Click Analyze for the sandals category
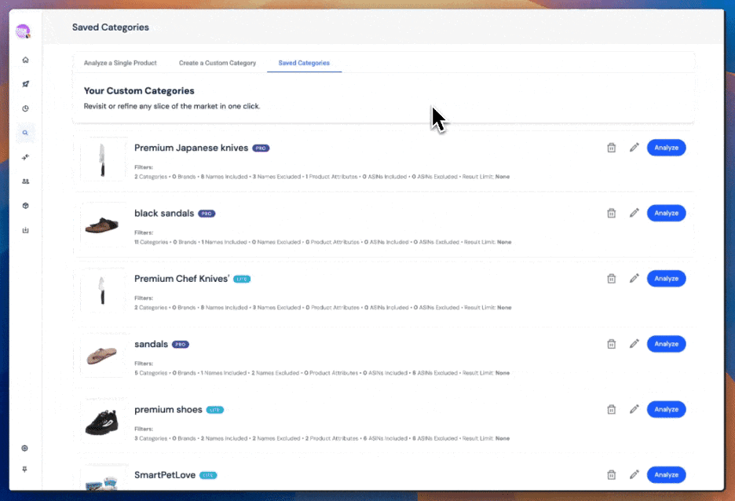The width and height of the screenshot is (735, 501). click(x=666, y=344)
